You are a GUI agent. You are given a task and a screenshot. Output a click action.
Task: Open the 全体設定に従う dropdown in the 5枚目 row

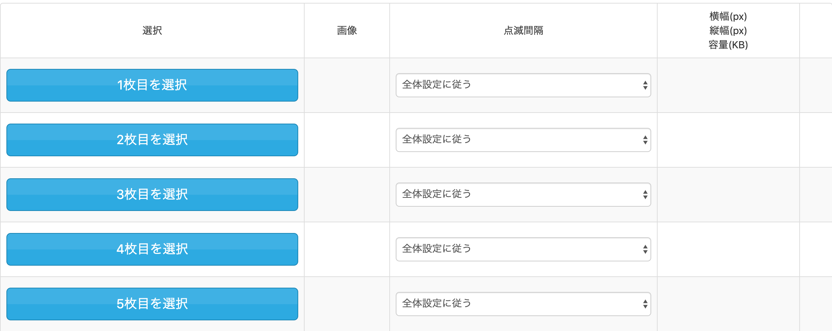click(x=523, y=304)
